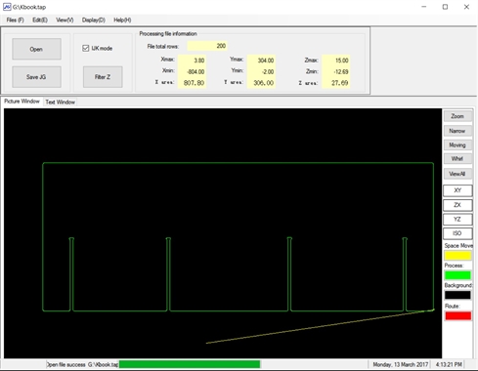This screenshot has width=478, height=371.
Task: Click the Moving button
Action: point(457,144)
